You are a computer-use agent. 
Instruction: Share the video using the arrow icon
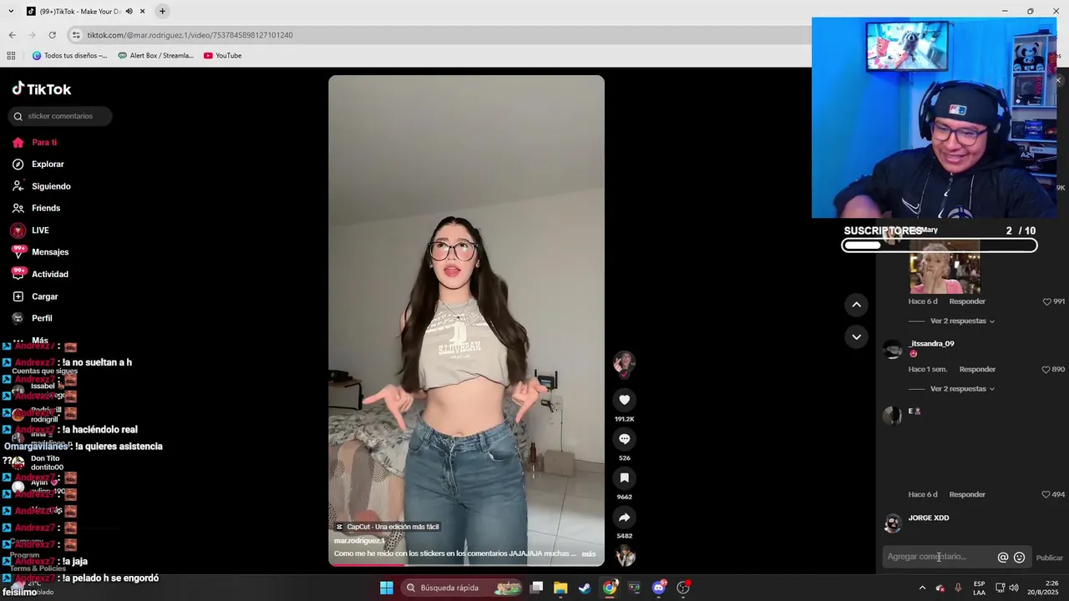(x=624, y=518)
